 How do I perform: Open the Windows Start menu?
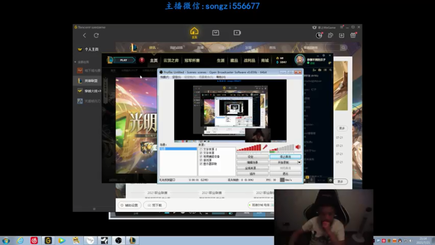(6, 241)
